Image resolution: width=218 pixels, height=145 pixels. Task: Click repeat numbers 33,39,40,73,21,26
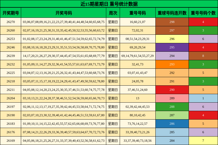click(138, 132)
